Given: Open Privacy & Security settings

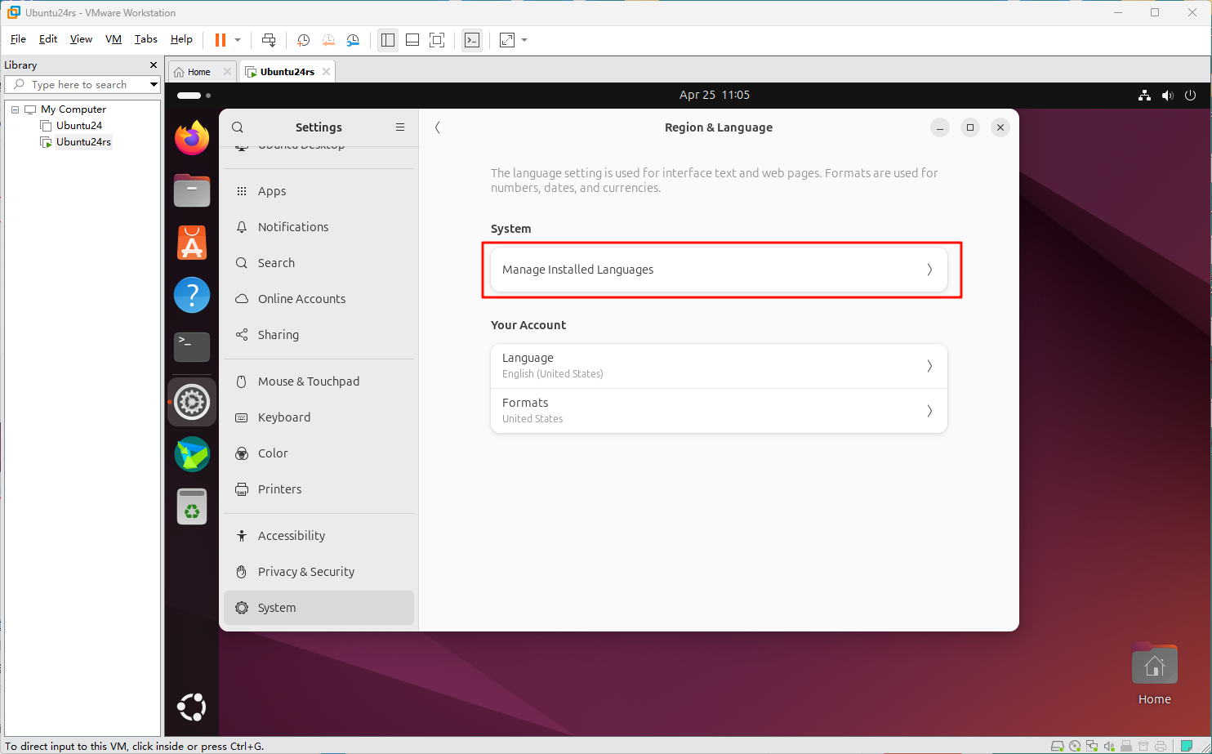Looking at the screenshot, I should pos(319,572).
